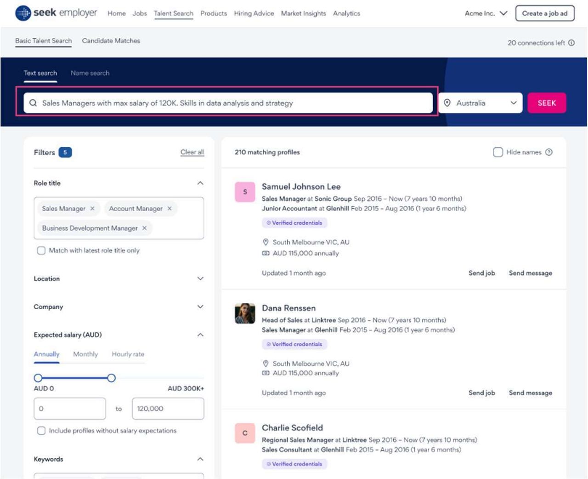Send job to Samuel Johnson Lee
Screen dimensions: 588x479
coord(482,273)
